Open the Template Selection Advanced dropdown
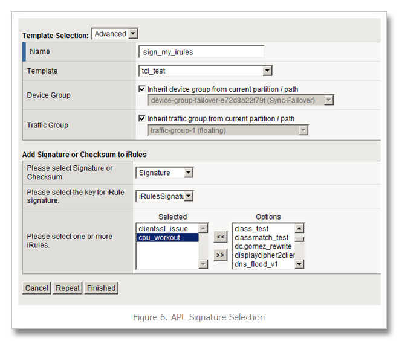Viewport: 399px width, 341px height. tap(115, 34)
